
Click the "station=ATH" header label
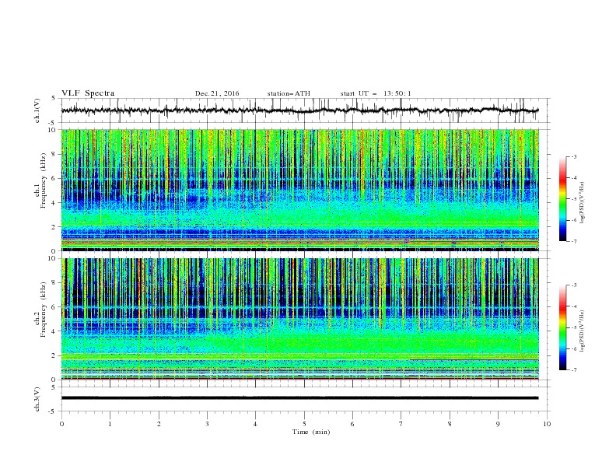[289, 93]
